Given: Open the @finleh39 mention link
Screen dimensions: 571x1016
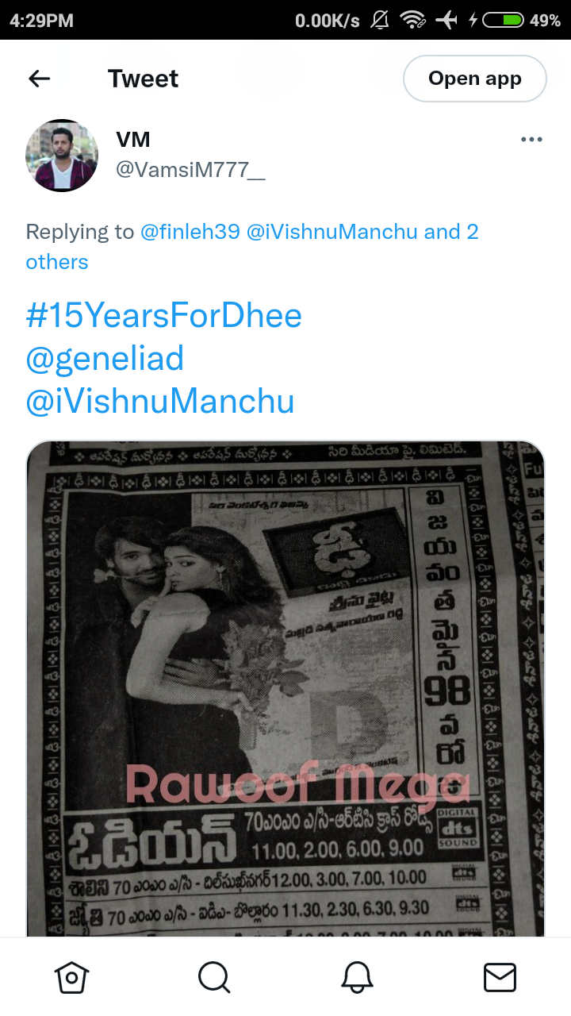Looking at the screenshot, I should click(190, 232).
